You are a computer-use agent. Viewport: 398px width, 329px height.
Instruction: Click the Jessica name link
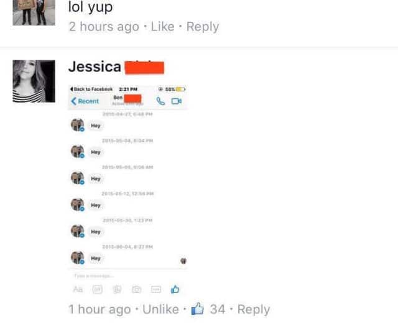[95, 67]
